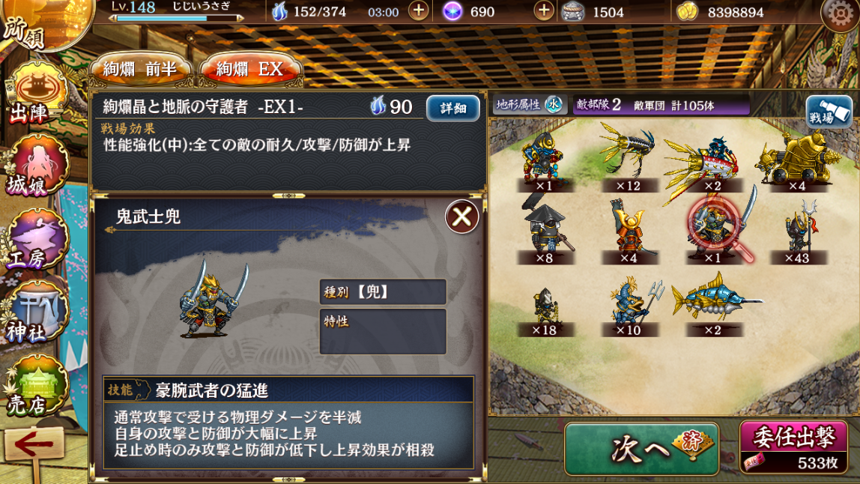Click the 次へ next button
The height and width of the screenshot is (484, 860).
point(642,448)
